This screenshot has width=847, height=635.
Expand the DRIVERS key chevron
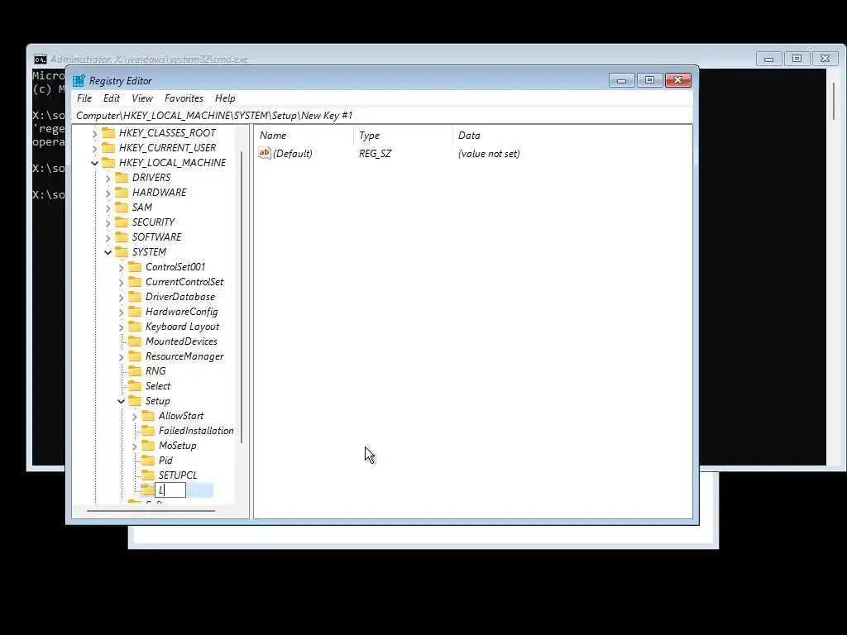click(108, 179)
